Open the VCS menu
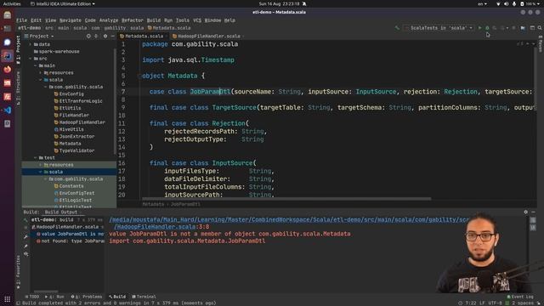 [197, 20]
